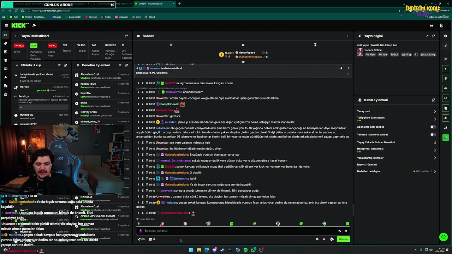
Task: Expand the pinned message with its chevron
Action: [348, 74]
